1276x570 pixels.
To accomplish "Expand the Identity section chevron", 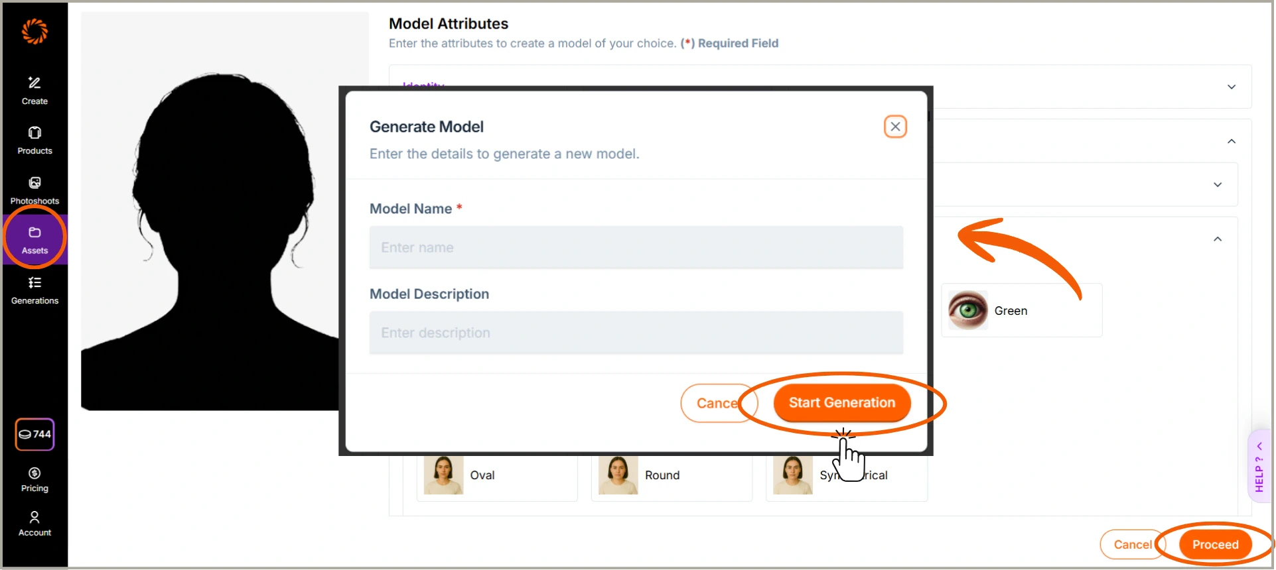I will (1232, 87).
